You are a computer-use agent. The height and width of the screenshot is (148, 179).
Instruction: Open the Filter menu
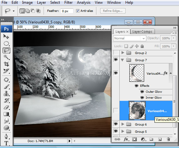coord(68,2)
